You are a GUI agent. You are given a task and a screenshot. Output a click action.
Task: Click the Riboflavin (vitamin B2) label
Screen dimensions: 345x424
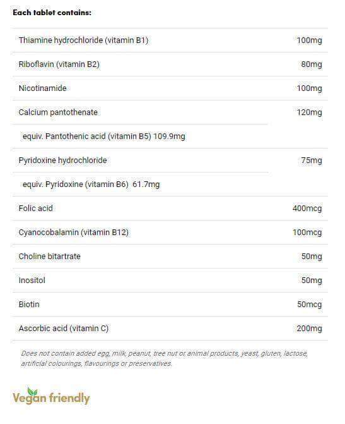pos(59,64)
